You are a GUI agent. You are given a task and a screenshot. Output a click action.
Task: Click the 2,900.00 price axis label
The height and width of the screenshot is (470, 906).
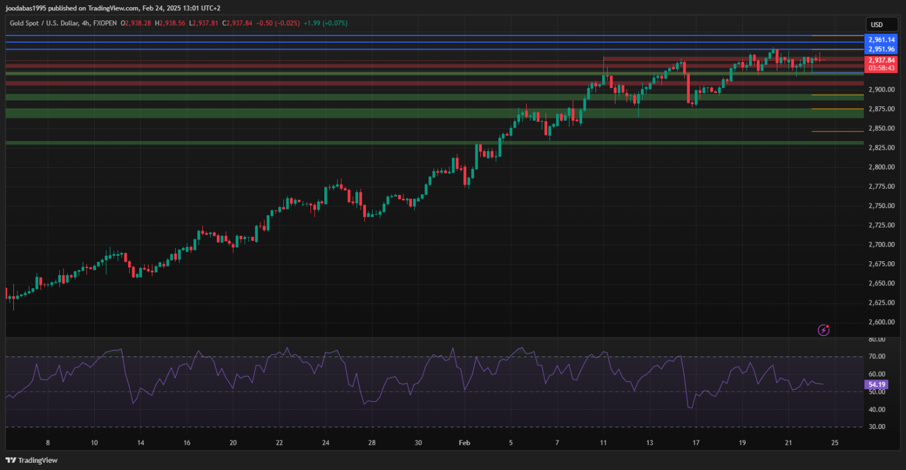tap(881, 90)
